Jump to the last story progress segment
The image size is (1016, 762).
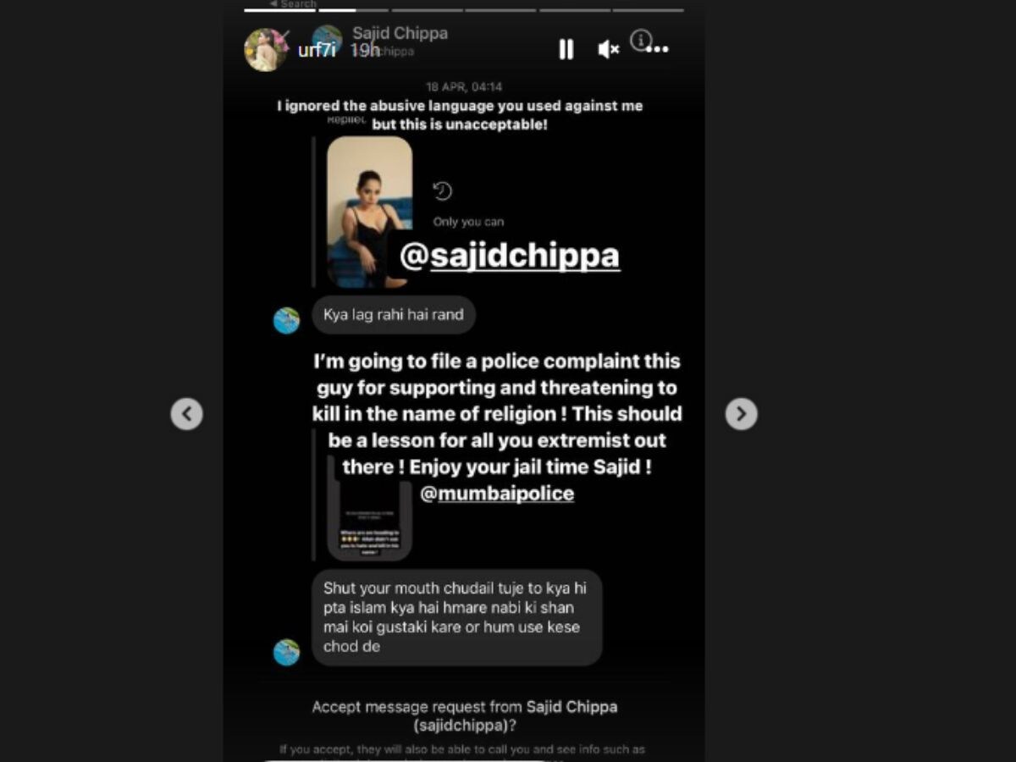pos(648,10)
